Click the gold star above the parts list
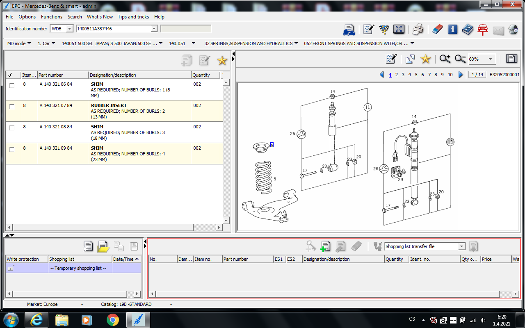Screen dimensions: 525x328 [222, 60]
